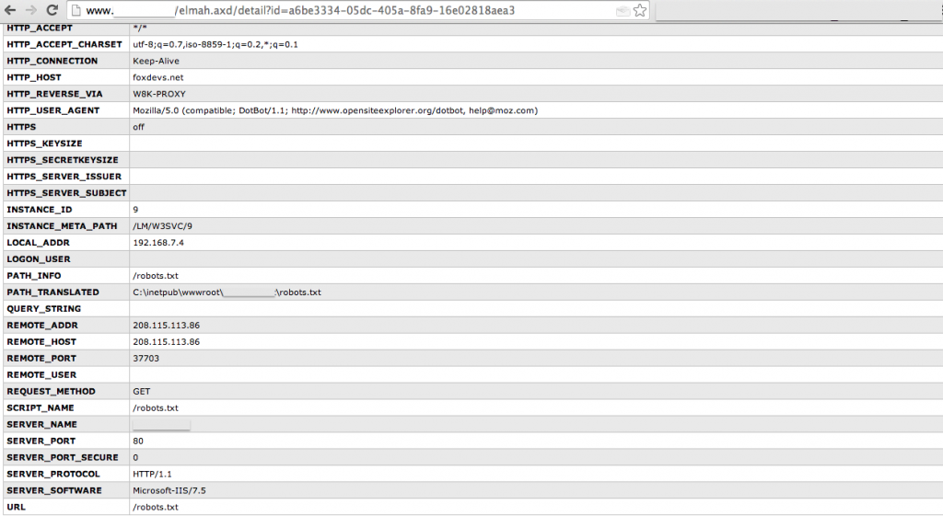
Task: Click the page icon beside the URL
Action: [x=77, y=11]
